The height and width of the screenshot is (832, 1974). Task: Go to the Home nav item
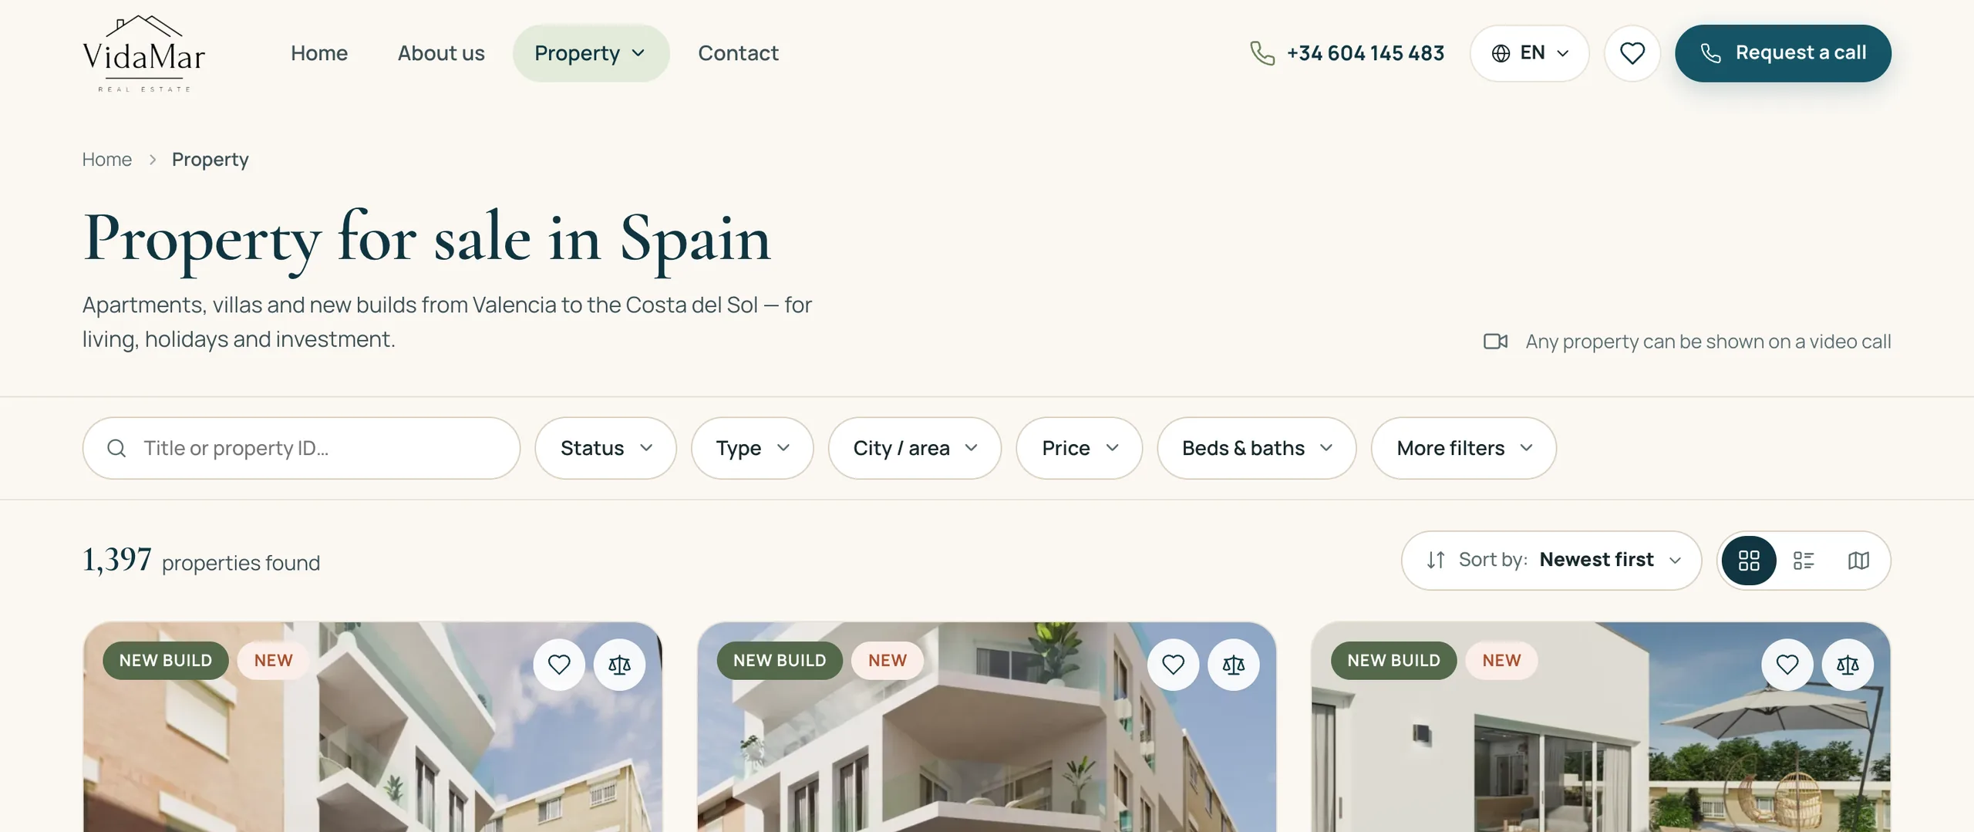coord(319,53)
